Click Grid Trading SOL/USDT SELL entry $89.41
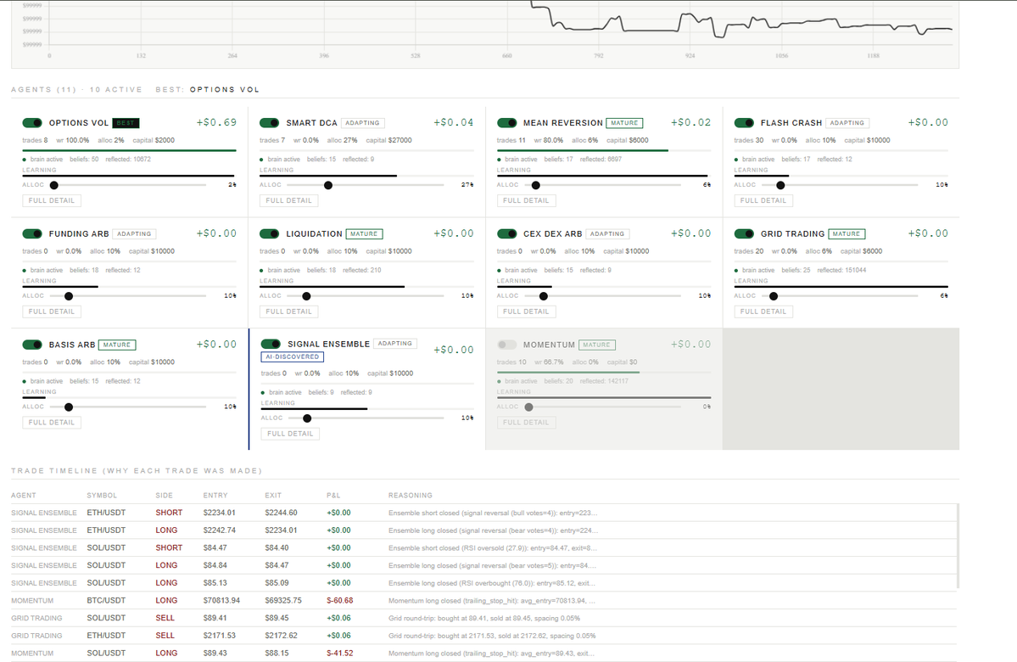Screen dimensions: 1017x662 [x=215, y=618]
